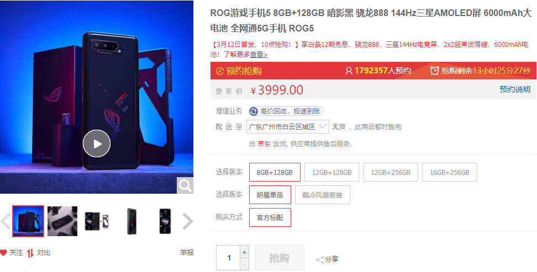Image resolution: width=537 pixels, height=272 pixels.
Task: Click the 查看> promotion details link
Action: 259,55
